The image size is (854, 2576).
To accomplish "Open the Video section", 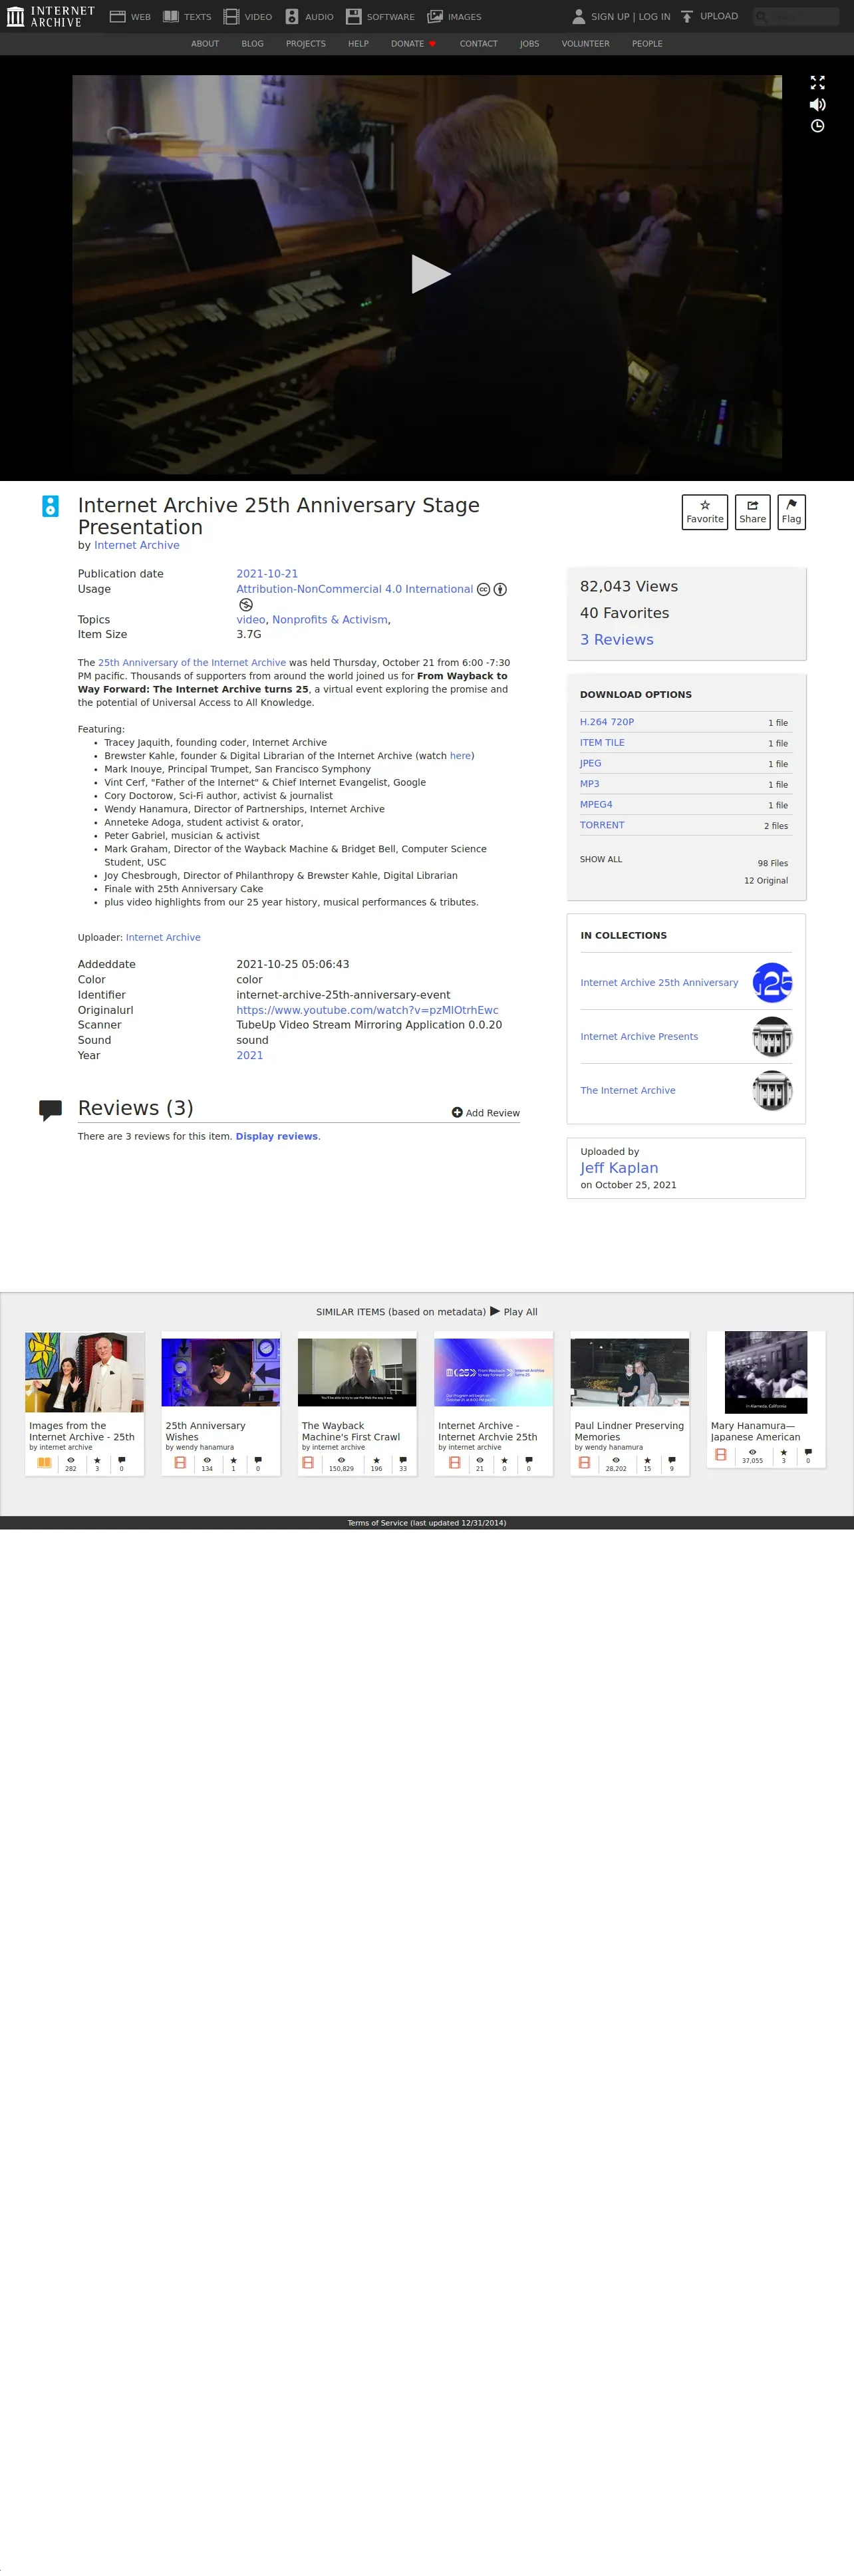I will [248, 17].
